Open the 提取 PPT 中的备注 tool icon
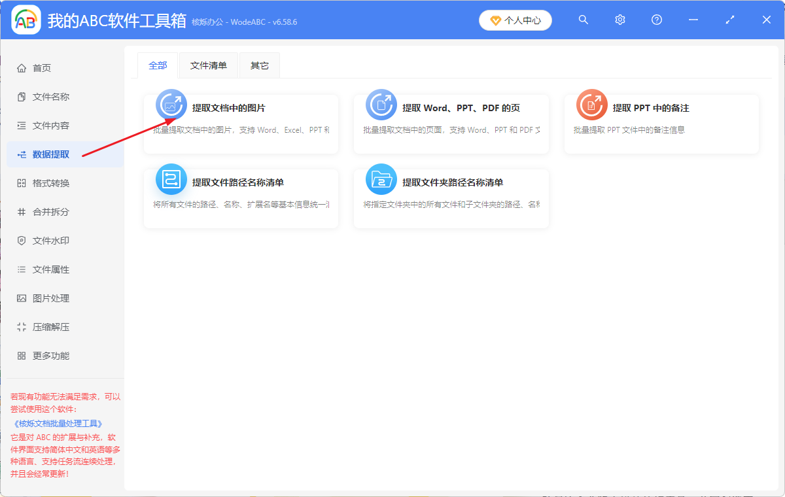 pyautogui.click(x=591, y=105)
